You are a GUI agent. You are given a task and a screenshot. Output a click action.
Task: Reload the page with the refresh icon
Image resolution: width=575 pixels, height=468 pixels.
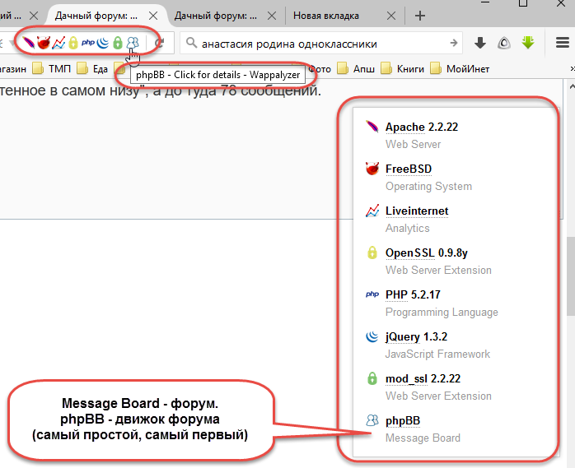pyautogui.click(x=160, y=44)
